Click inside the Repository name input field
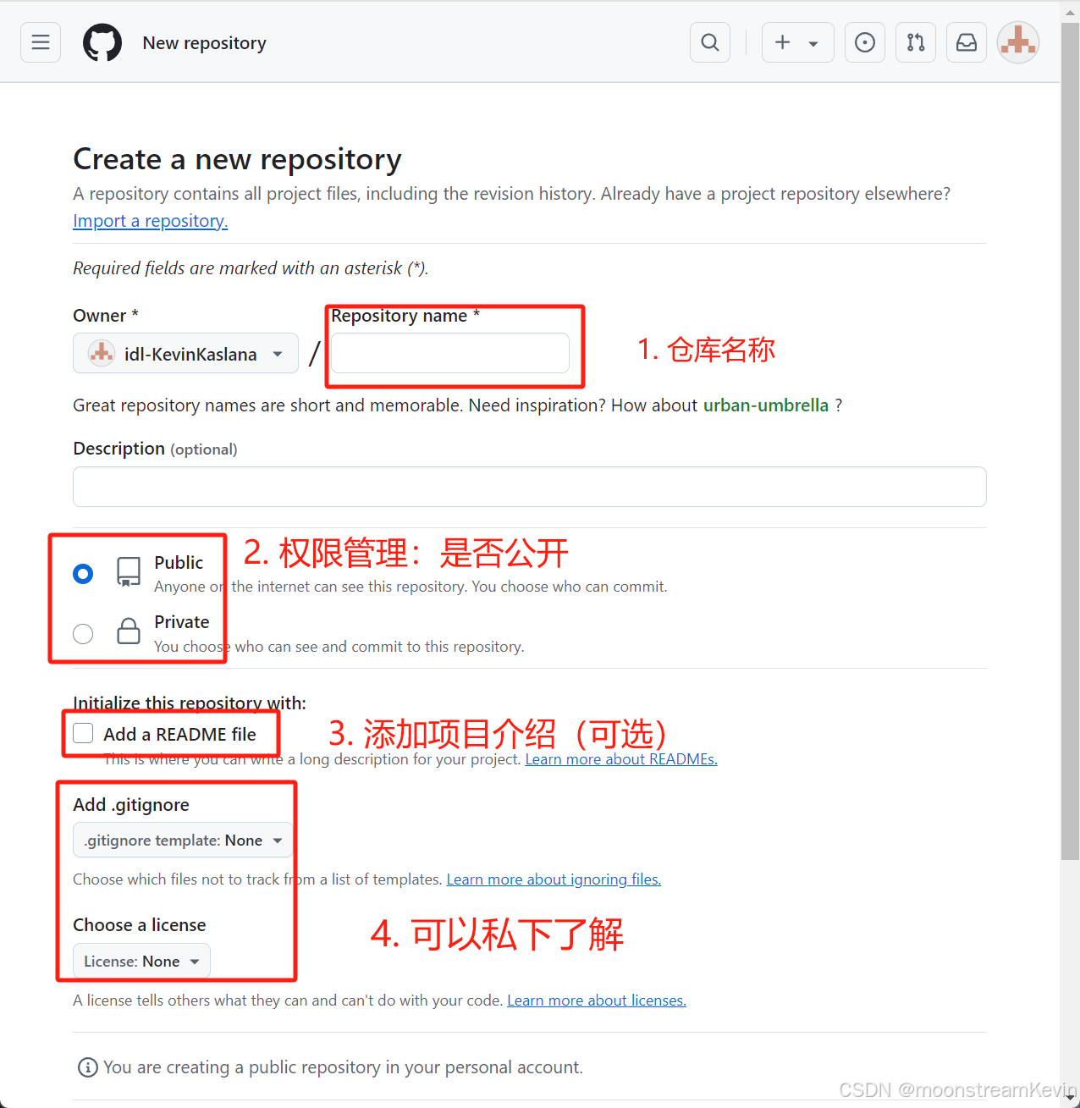1080x1108 pixels. (449, 353)
